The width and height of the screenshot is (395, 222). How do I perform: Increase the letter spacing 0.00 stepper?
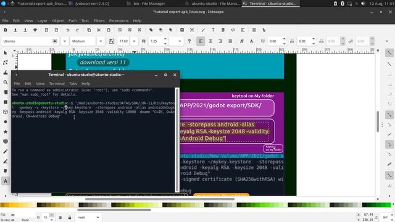pos(285,39)
